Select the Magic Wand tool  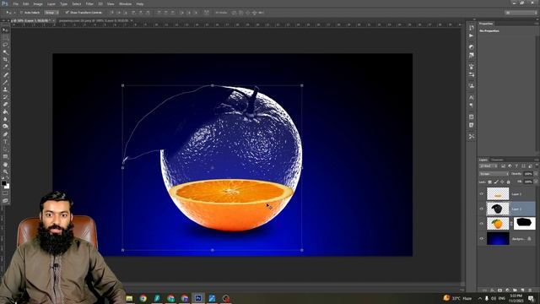point(5,52)
